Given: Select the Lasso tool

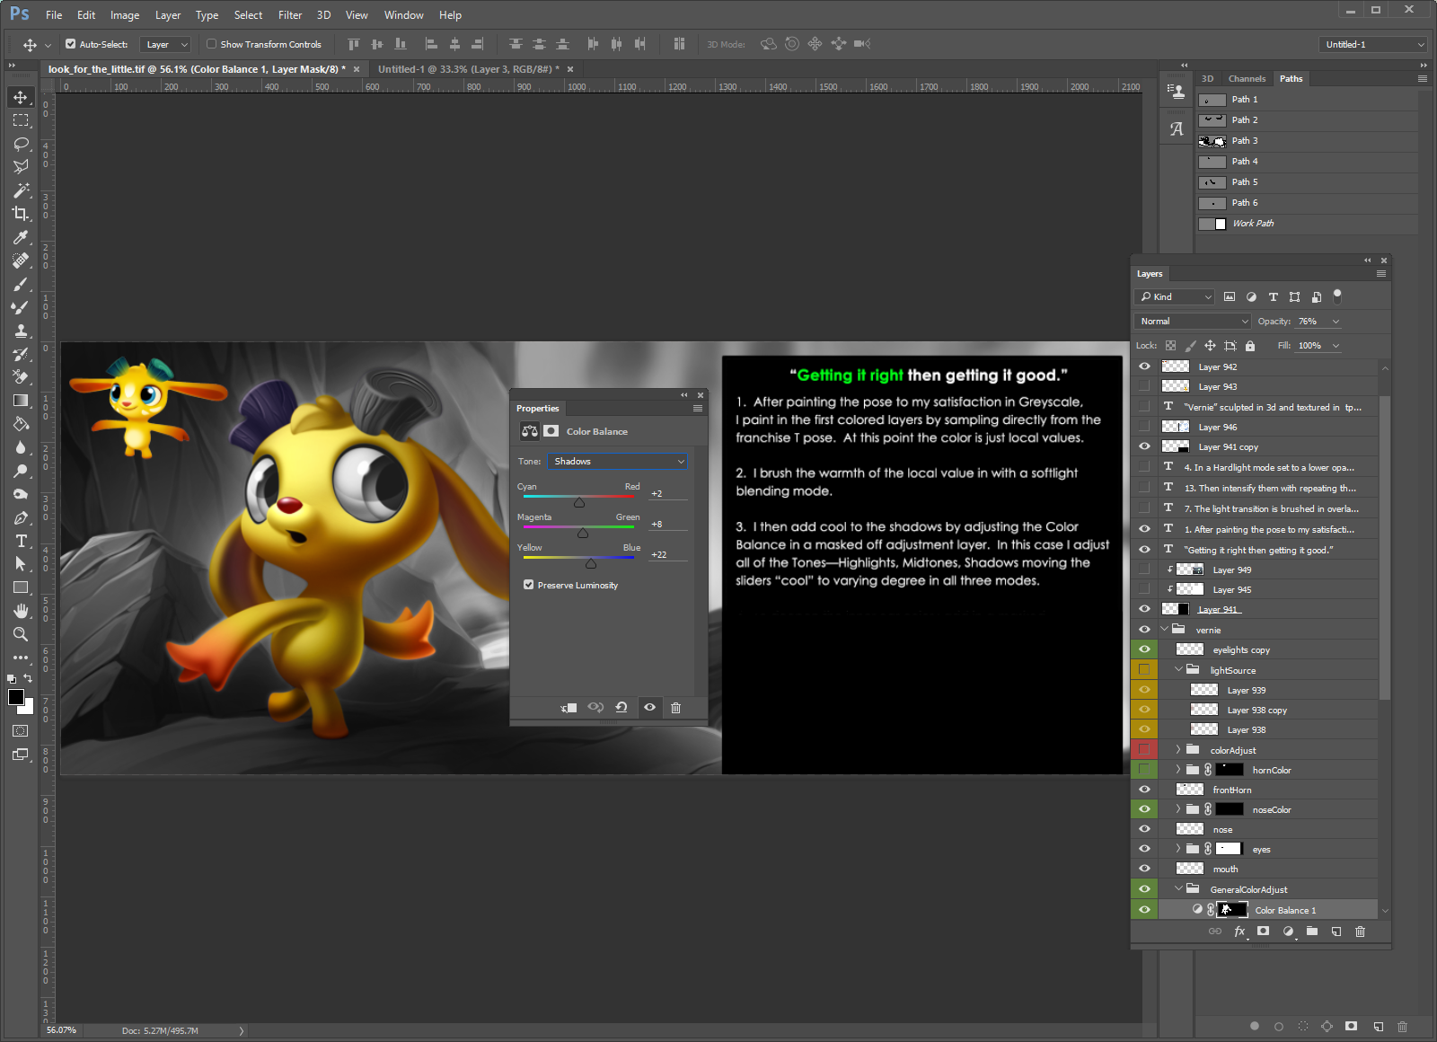Looking at the screenshot, I should [21, 144].
